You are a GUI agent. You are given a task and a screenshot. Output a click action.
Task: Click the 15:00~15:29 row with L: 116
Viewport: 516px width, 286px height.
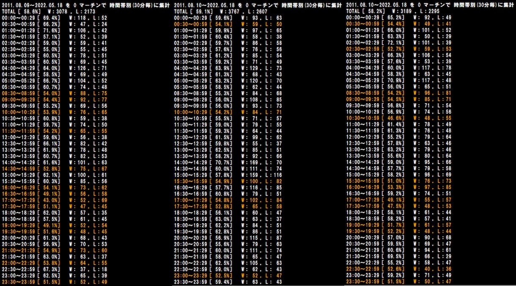(x=228, y=175)
